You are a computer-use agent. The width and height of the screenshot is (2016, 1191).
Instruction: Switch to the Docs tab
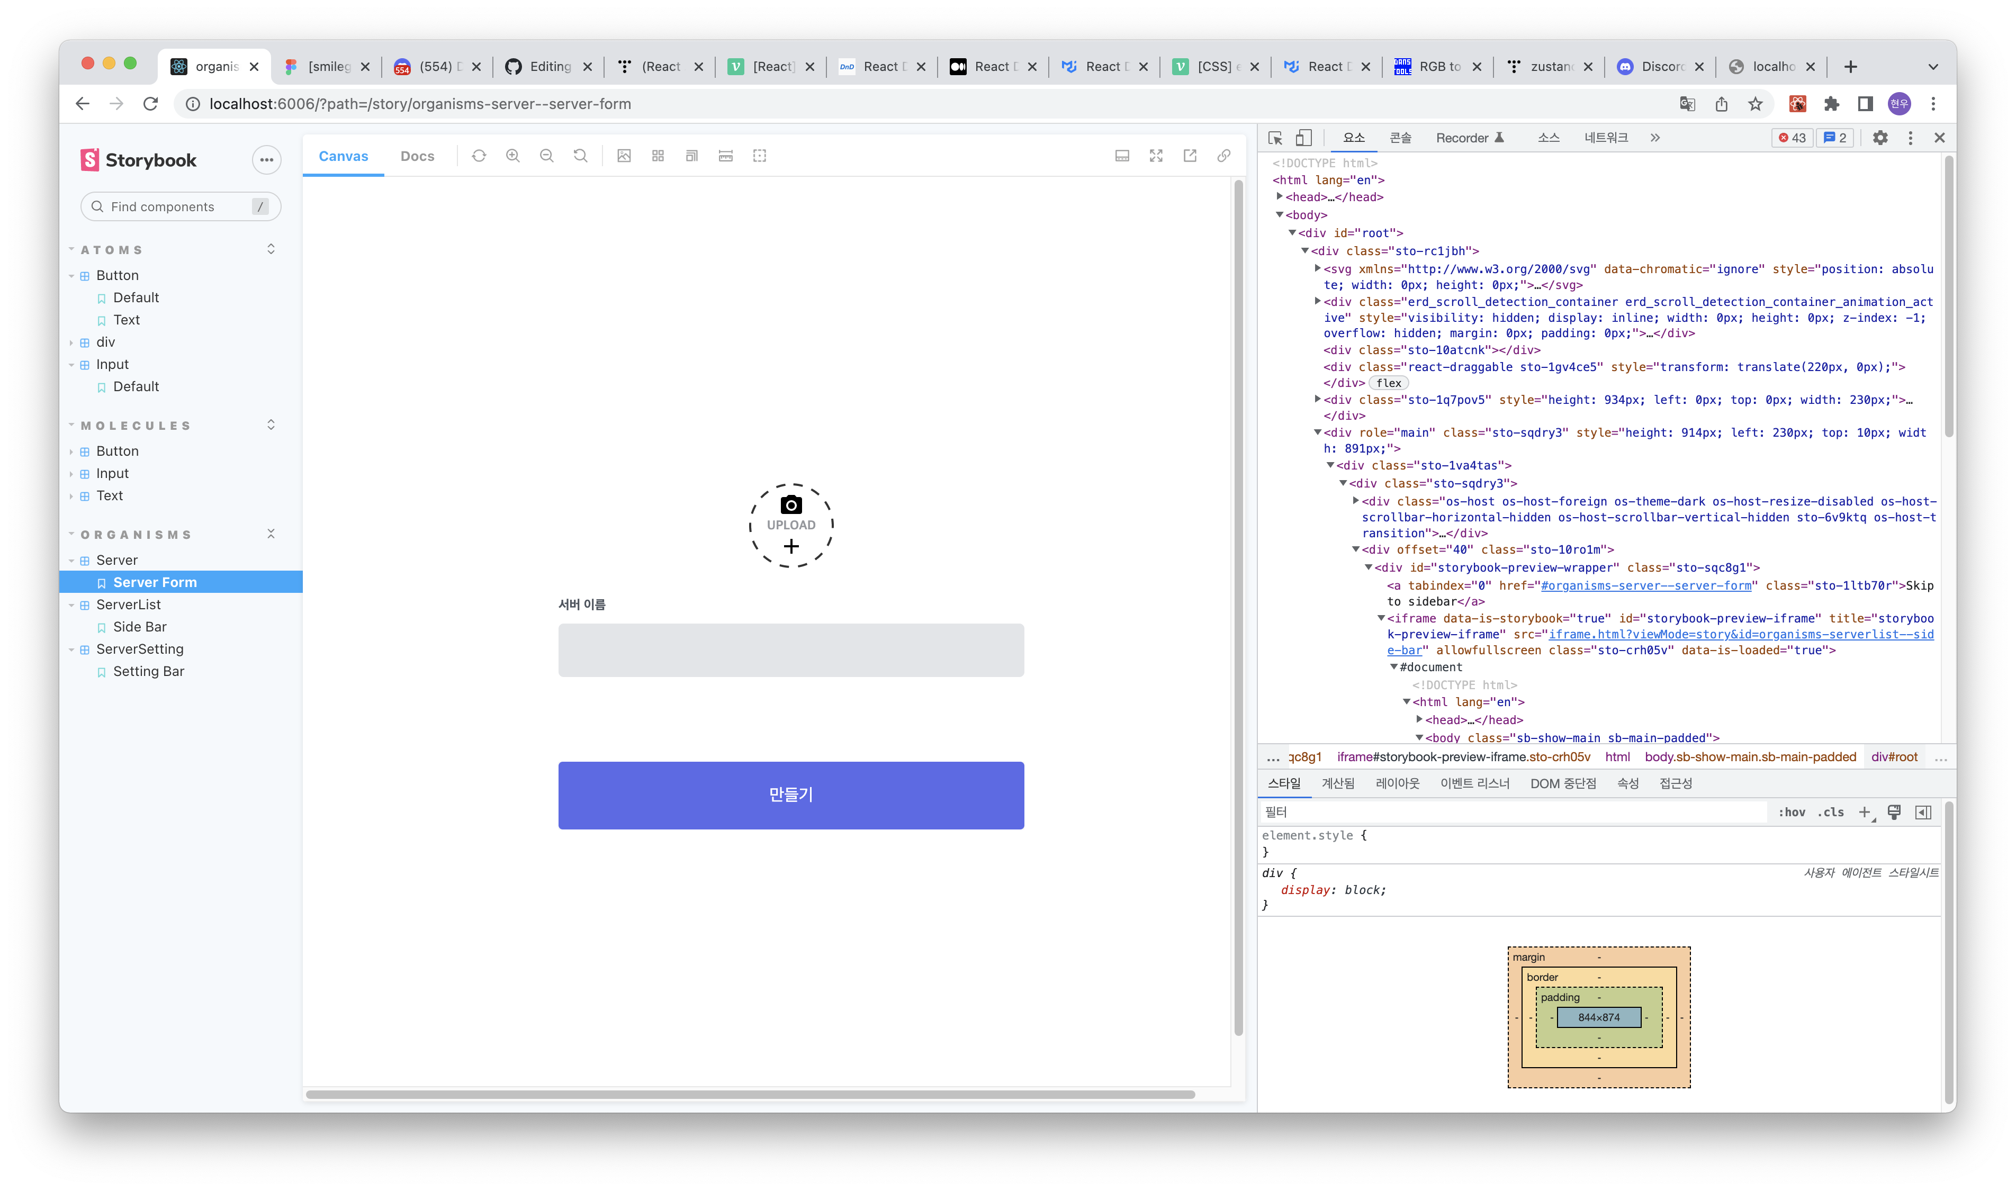417,157
